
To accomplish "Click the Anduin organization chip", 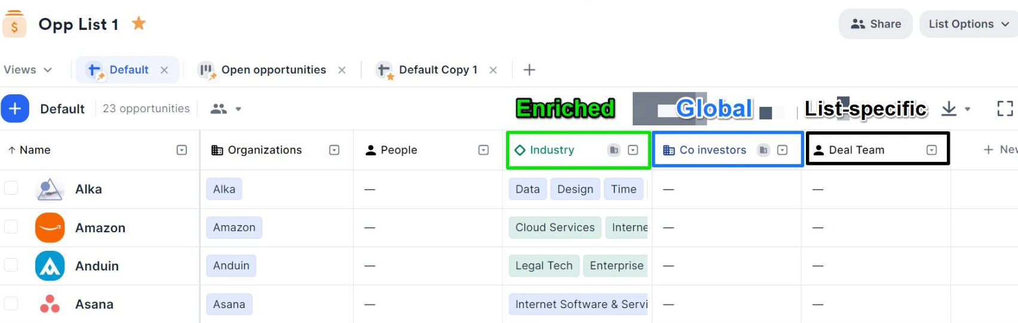I will tap(231, 266).
